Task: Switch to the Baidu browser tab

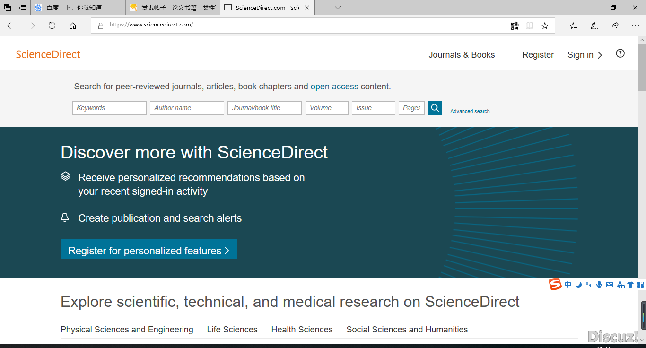Action: [x=78, y=8]
